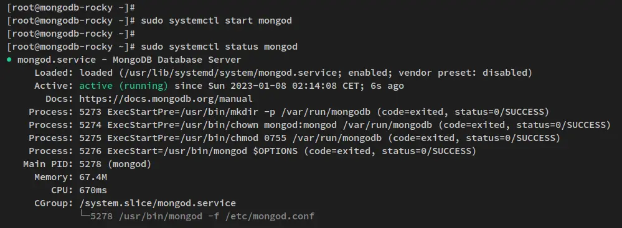Click process 5275 chmod 0755 line

295,138
